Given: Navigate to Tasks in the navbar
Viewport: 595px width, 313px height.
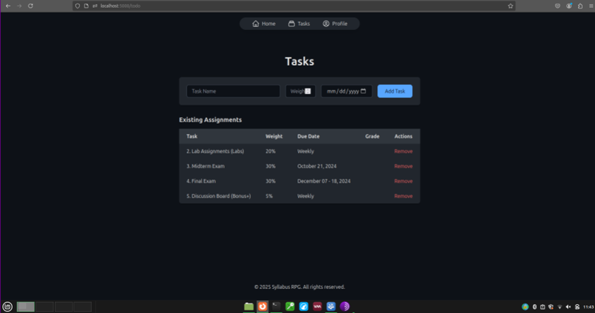Looking at the screenshot, I should [x=299, y=24].
